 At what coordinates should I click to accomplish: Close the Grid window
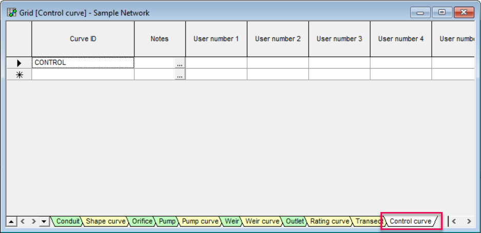464,13
